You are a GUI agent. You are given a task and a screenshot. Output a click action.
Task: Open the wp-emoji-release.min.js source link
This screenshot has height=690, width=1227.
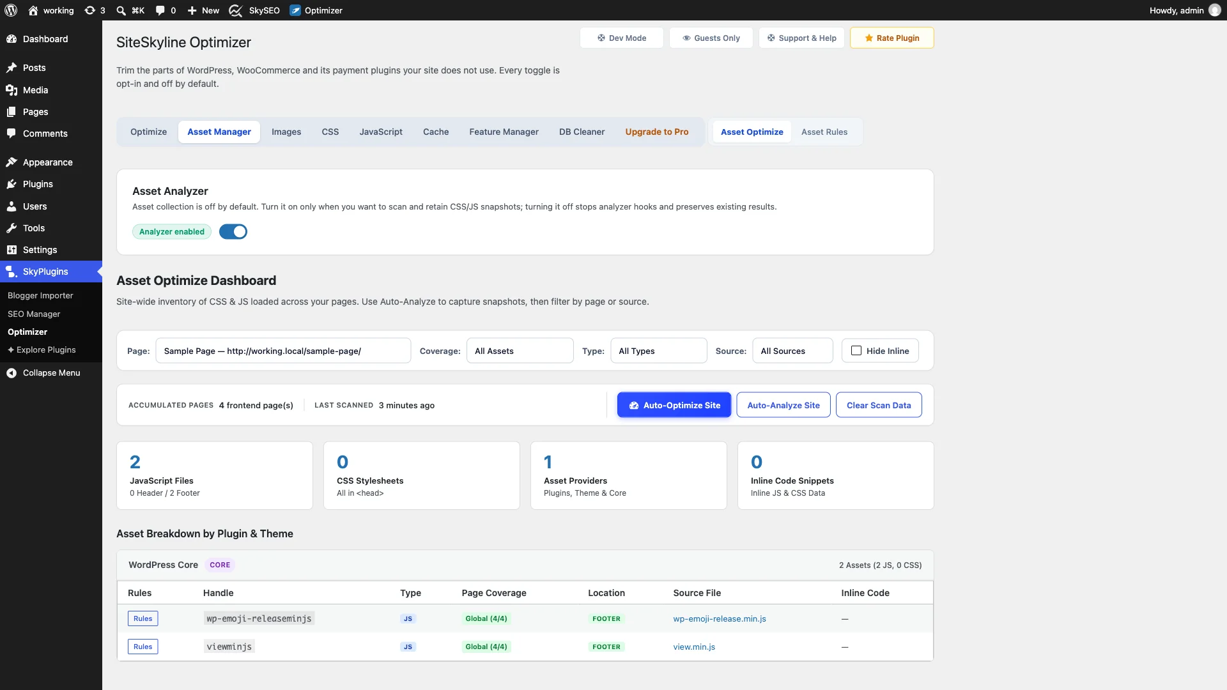(720, 618)
